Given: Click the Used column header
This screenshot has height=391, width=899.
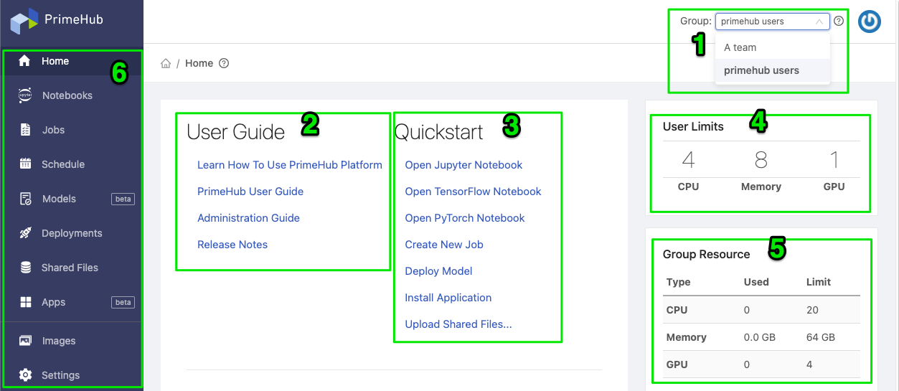Looking at the screenshot, I should point(756,282).
